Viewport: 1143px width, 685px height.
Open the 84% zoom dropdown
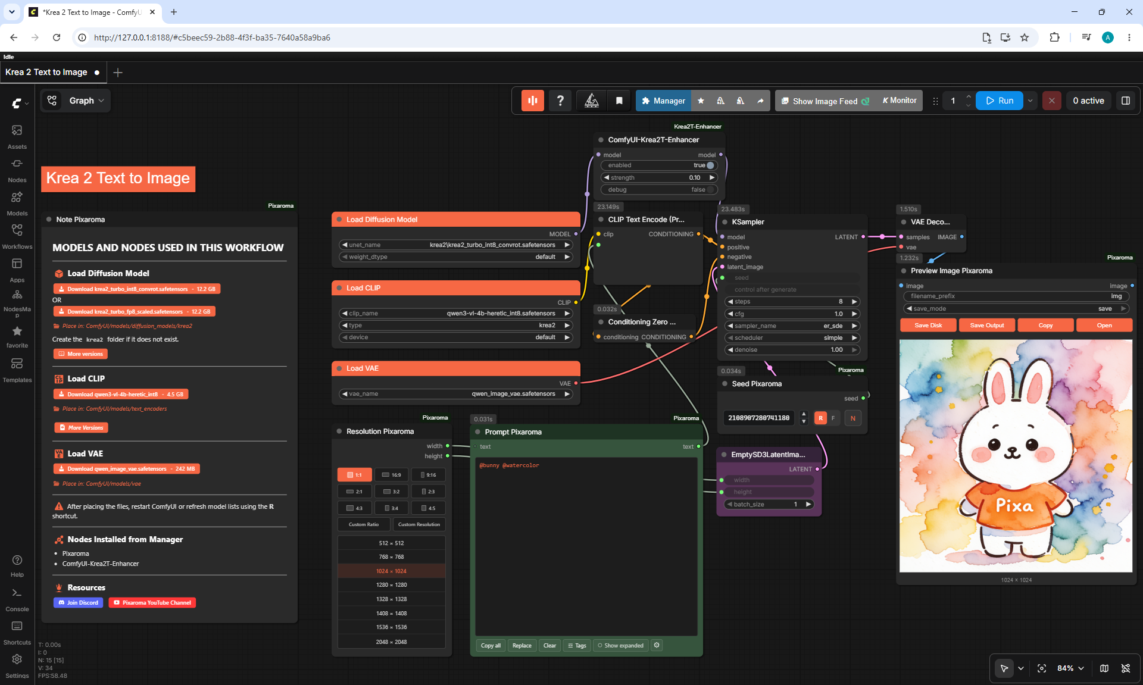pos(1070,668)
